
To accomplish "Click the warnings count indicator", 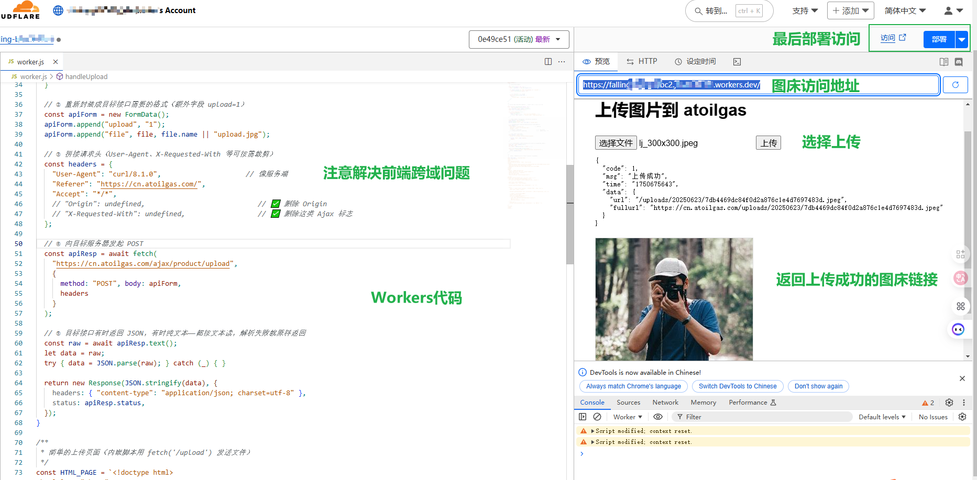I will click(928, 403).
